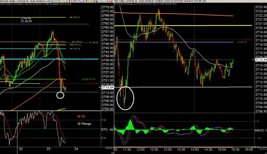Viewport: 267px width, 154px height.
Task: Click the 2708.40 right price axis label
Action: click(261, 111)
